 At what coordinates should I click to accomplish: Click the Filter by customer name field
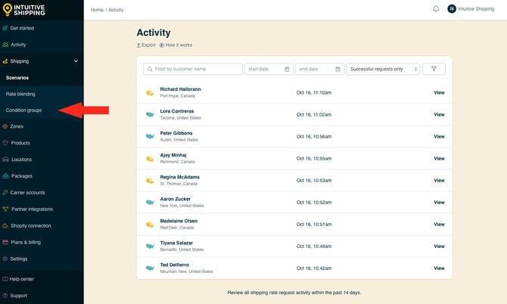coord(193,69)
